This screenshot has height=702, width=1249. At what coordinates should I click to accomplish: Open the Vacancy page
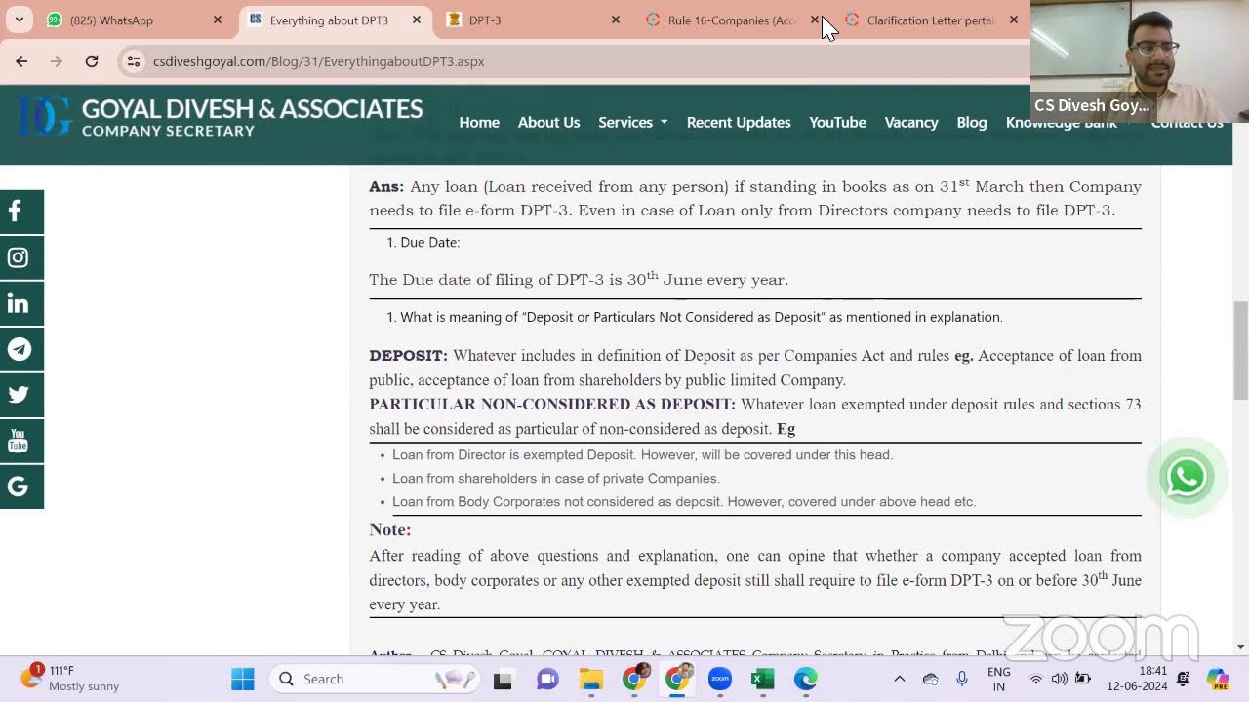tap(911, 122)
